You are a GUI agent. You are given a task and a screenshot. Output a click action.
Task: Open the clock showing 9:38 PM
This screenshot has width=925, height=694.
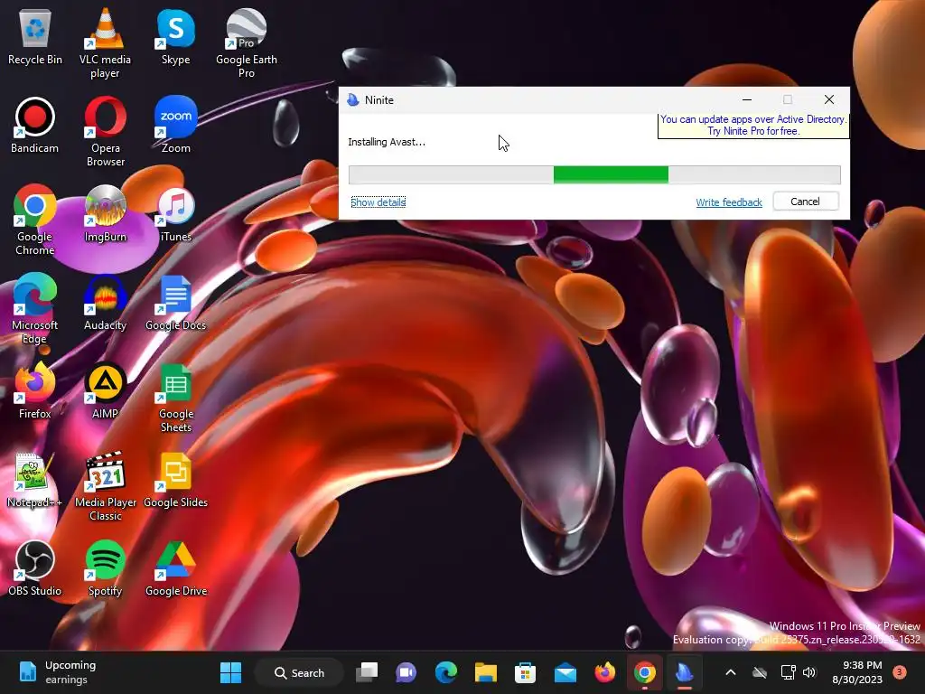[x=857, y=672]
